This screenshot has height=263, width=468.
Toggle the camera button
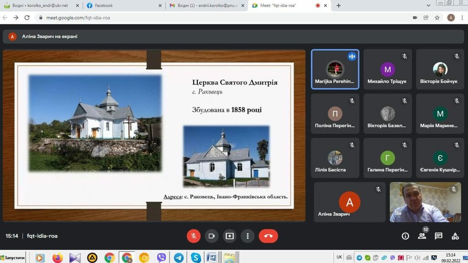point(211,236)
